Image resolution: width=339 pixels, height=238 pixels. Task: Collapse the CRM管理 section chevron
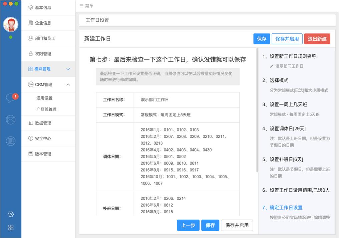(x=68, y=85)
